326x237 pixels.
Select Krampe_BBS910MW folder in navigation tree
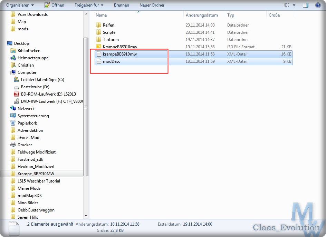click(x=36, y=174)
